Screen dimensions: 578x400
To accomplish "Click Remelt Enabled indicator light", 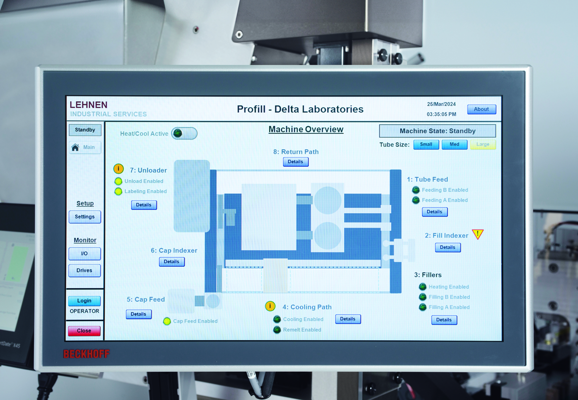I will click(277, 330).
